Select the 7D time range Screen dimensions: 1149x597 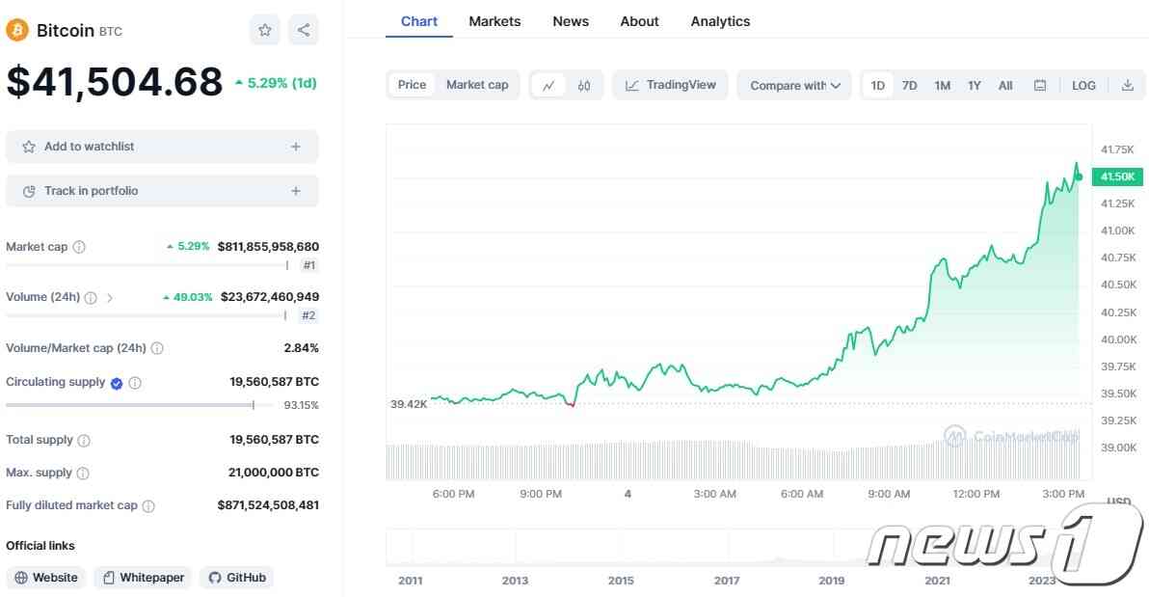click(909, 85)
